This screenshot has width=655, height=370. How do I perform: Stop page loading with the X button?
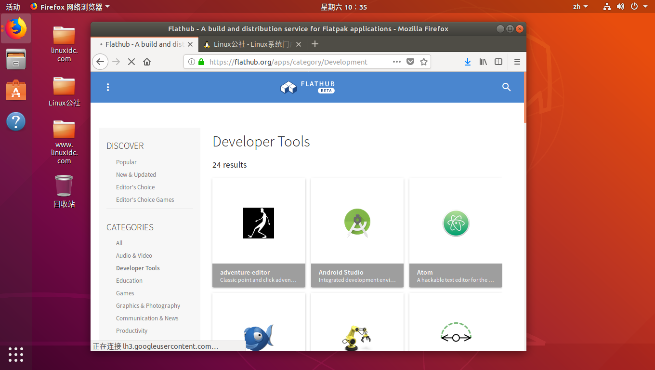pos(131,62)
